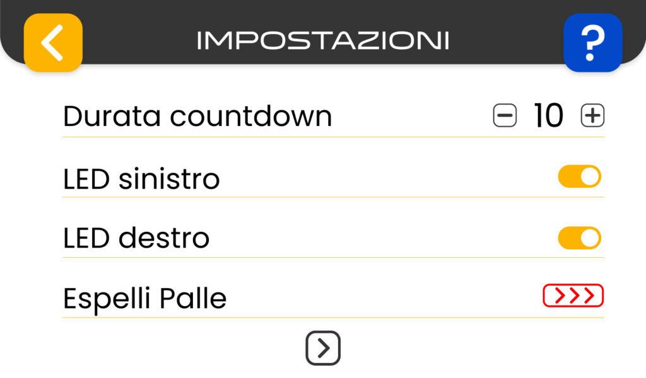Decrease countdown duration with the minus icon
The image size is (646, 378).
tap(505, 116)
